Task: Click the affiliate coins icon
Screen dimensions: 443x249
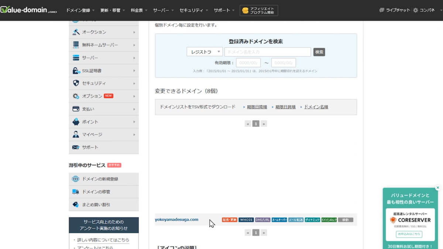Action: coord(245,11)
